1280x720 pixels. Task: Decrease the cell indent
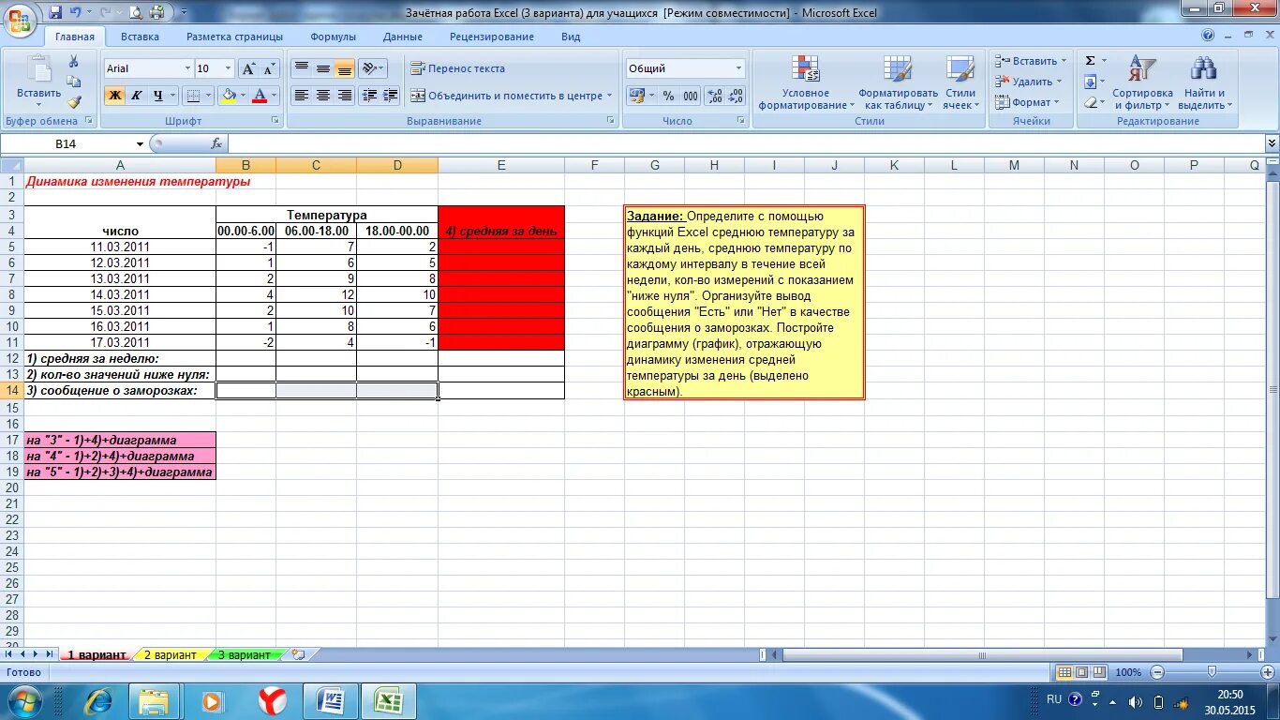coord(369,96)
